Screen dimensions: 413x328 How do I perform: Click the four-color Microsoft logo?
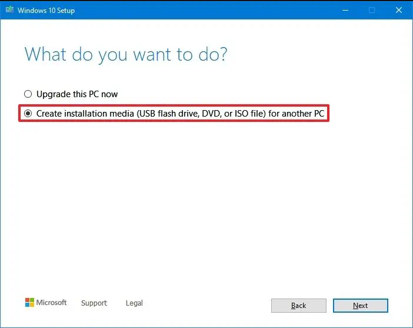coord(29,303)
